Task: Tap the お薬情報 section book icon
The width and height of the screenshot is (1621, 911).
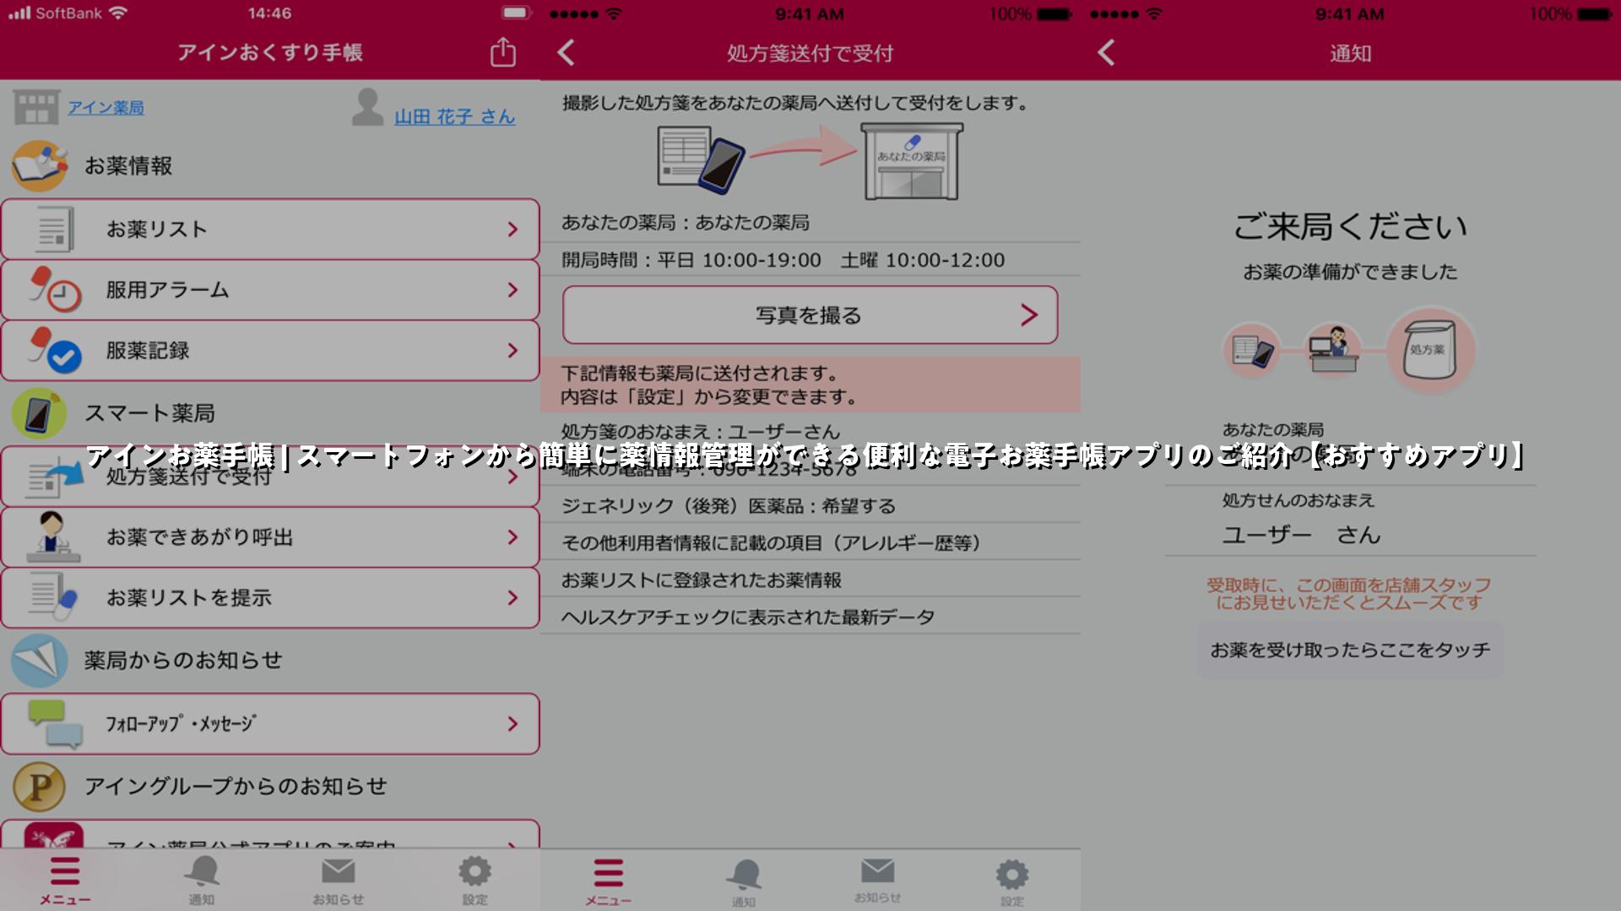Action: (40, 165)
